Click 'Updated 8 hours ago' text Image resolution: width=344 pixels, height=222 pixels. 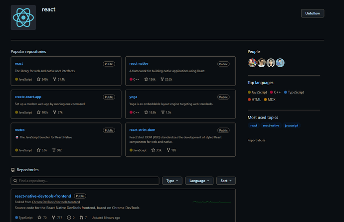[106, 218]
